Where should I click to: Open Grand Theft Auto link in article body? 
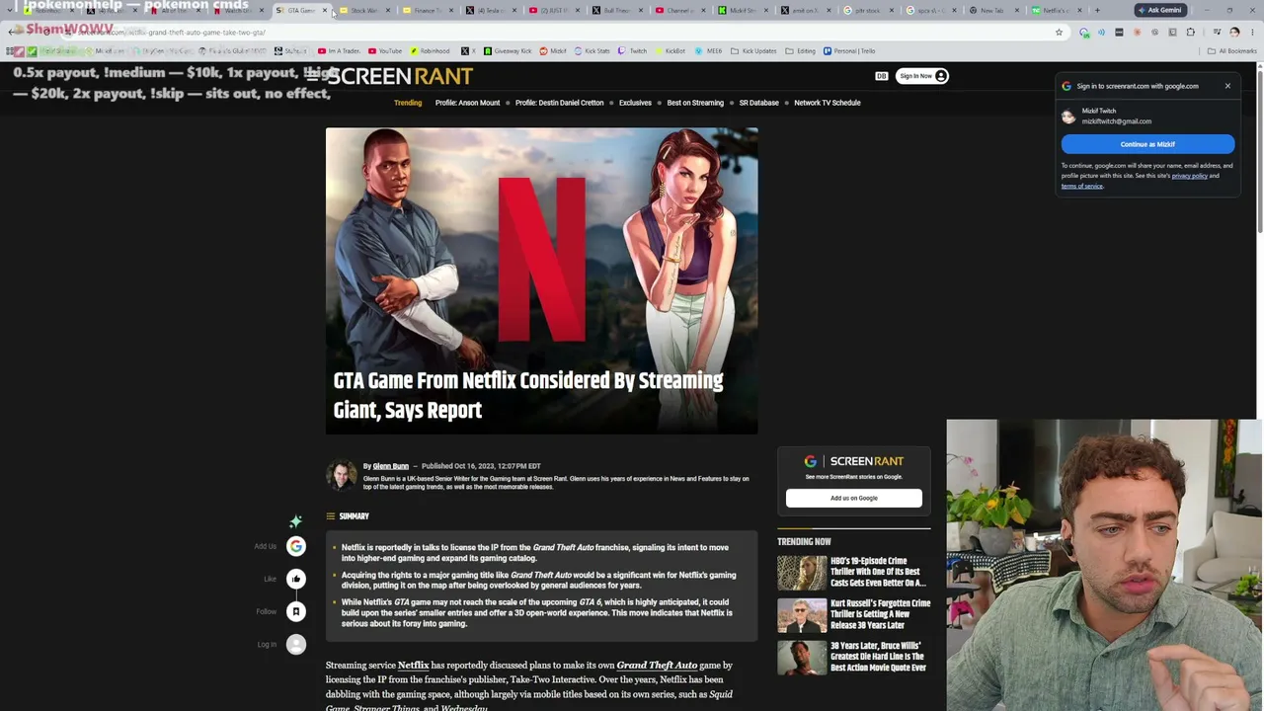click(657, 666)
